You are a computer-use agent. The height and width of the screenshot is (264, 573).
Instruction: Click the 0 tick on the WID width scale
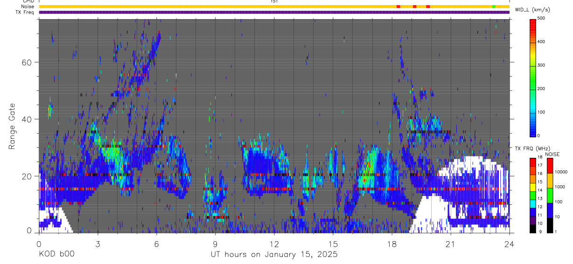[539, 135]
